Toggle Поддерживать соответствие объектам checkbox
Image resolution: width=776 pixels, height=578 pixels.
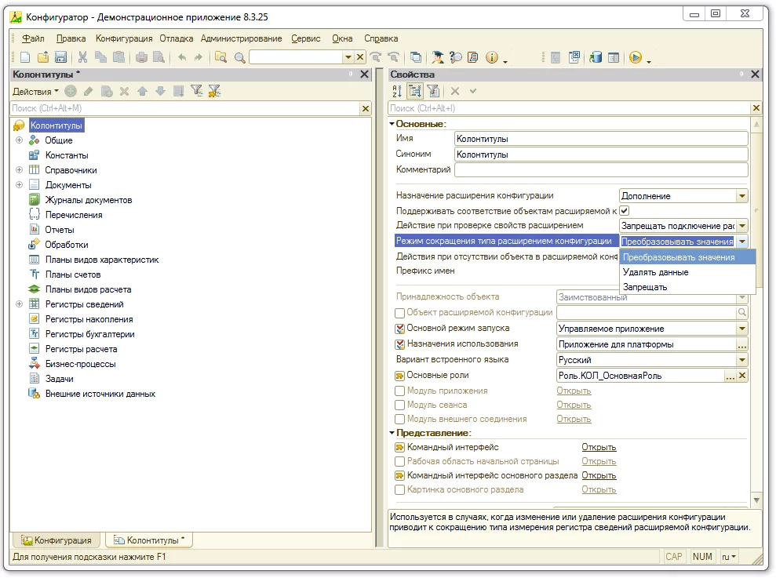click(x=625, y=211)
